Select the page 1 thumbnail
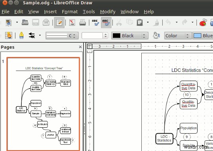 43,104
